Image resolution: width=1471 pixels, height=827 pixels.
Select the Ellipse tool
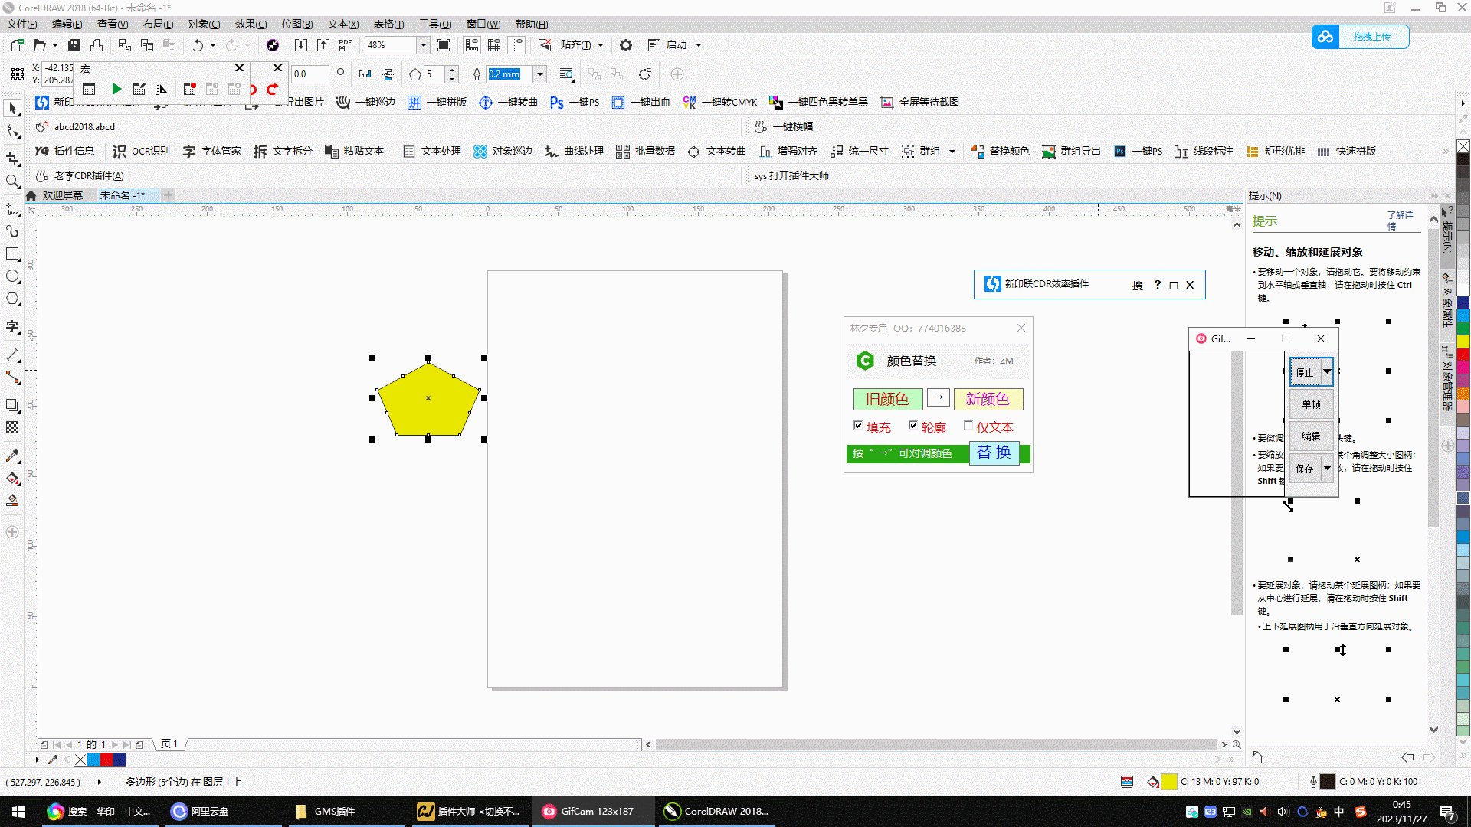[x=13, y=276]
